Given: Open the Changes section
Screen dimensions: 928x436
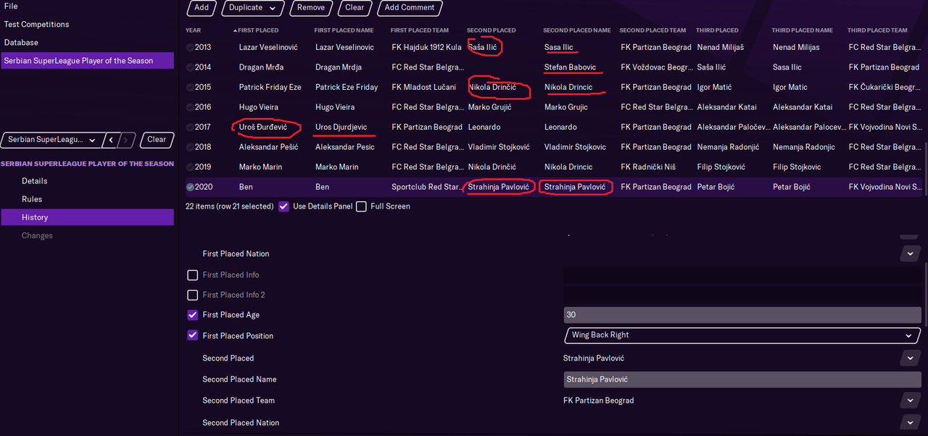Looking at the screenshot, I should (x=37, y=235).
